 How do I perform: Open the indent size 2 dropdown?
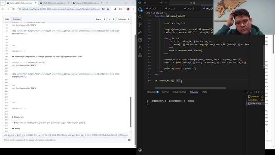click(111, 19)
